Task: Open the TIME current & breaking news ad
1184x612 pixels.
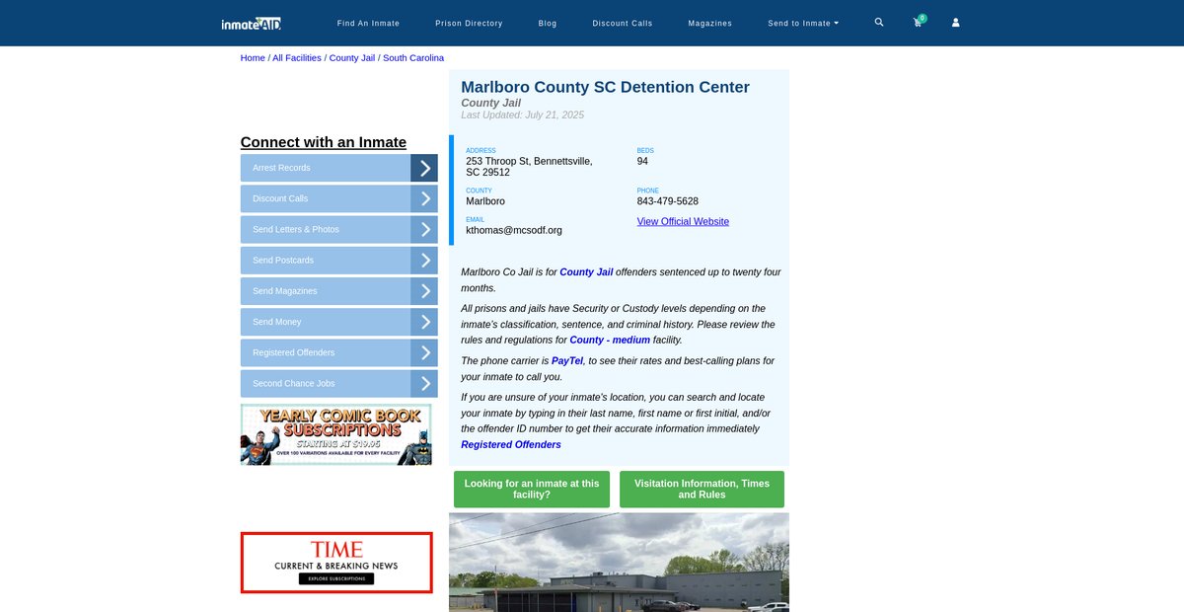Action: (x=336, y=563)
